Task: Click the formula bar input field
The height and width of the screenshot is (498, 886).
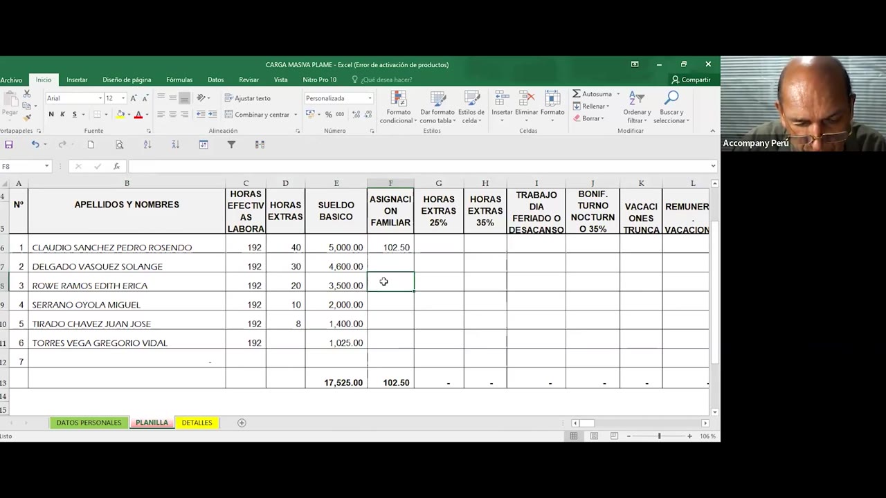Action: point(415,166)
